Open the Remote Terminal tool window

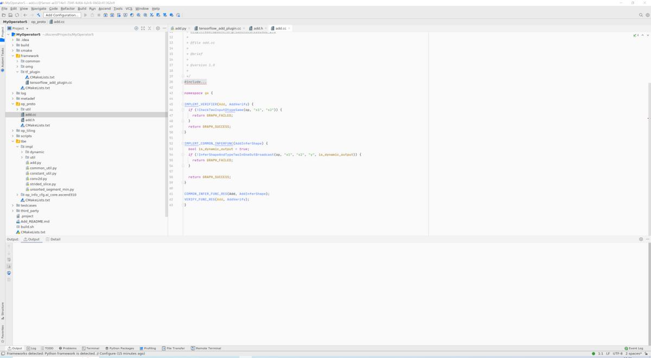207,348
